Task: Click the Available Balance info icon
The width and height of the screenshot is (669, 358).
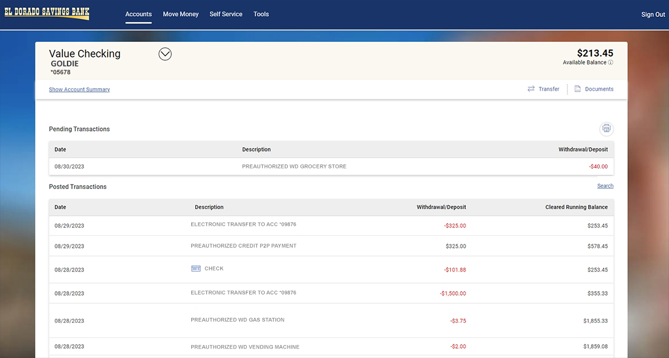Action: click(610, 62)
